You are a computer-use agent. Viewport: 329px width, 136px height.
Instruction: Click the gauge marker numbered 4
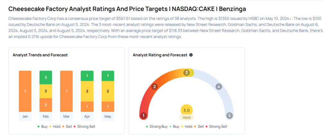point(218,87)
